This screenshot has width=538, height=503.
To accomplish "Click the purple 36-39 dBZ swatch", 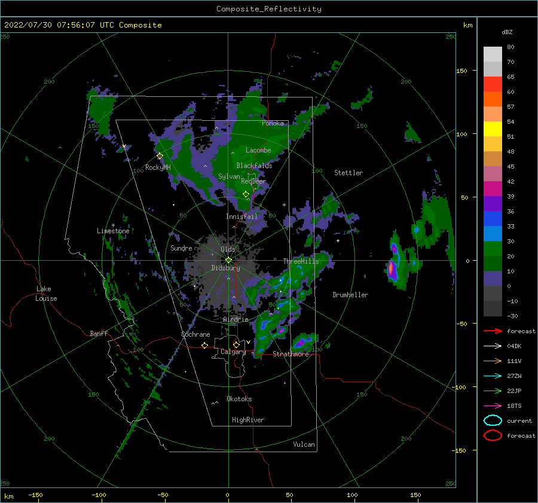I will pos(493,203).
